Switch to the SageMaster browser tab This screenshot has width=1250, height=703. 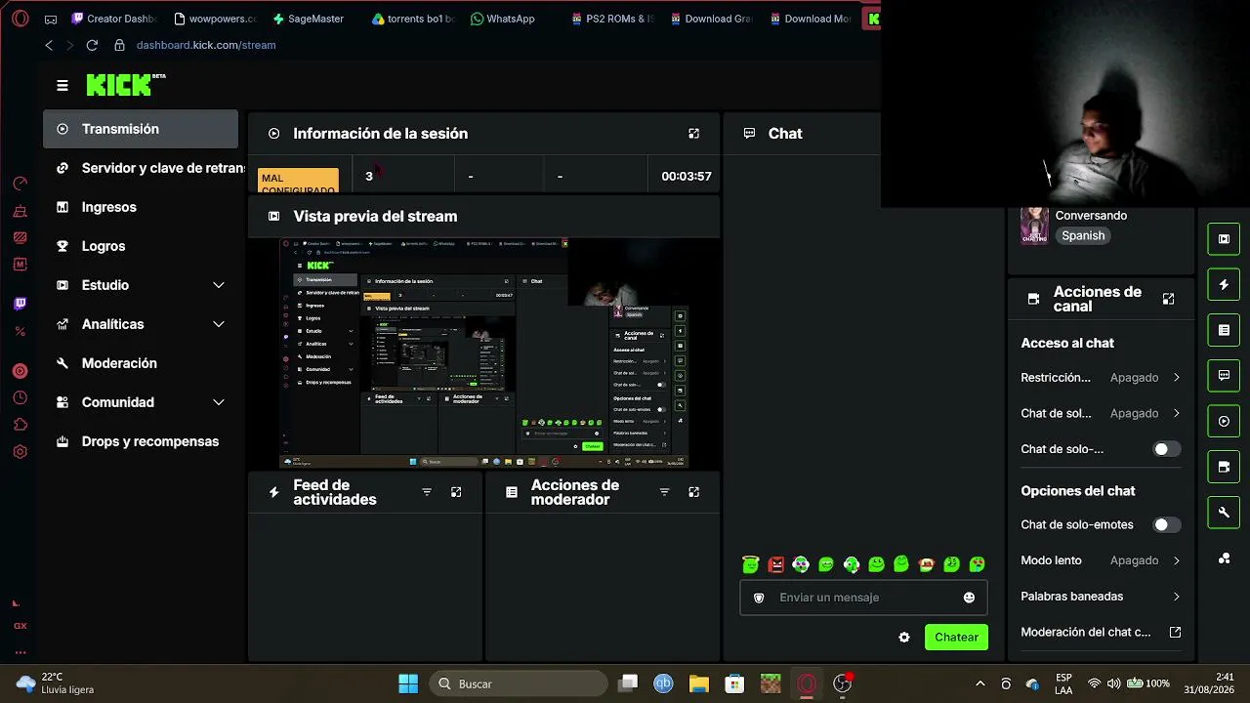click(x=309, y=19)
